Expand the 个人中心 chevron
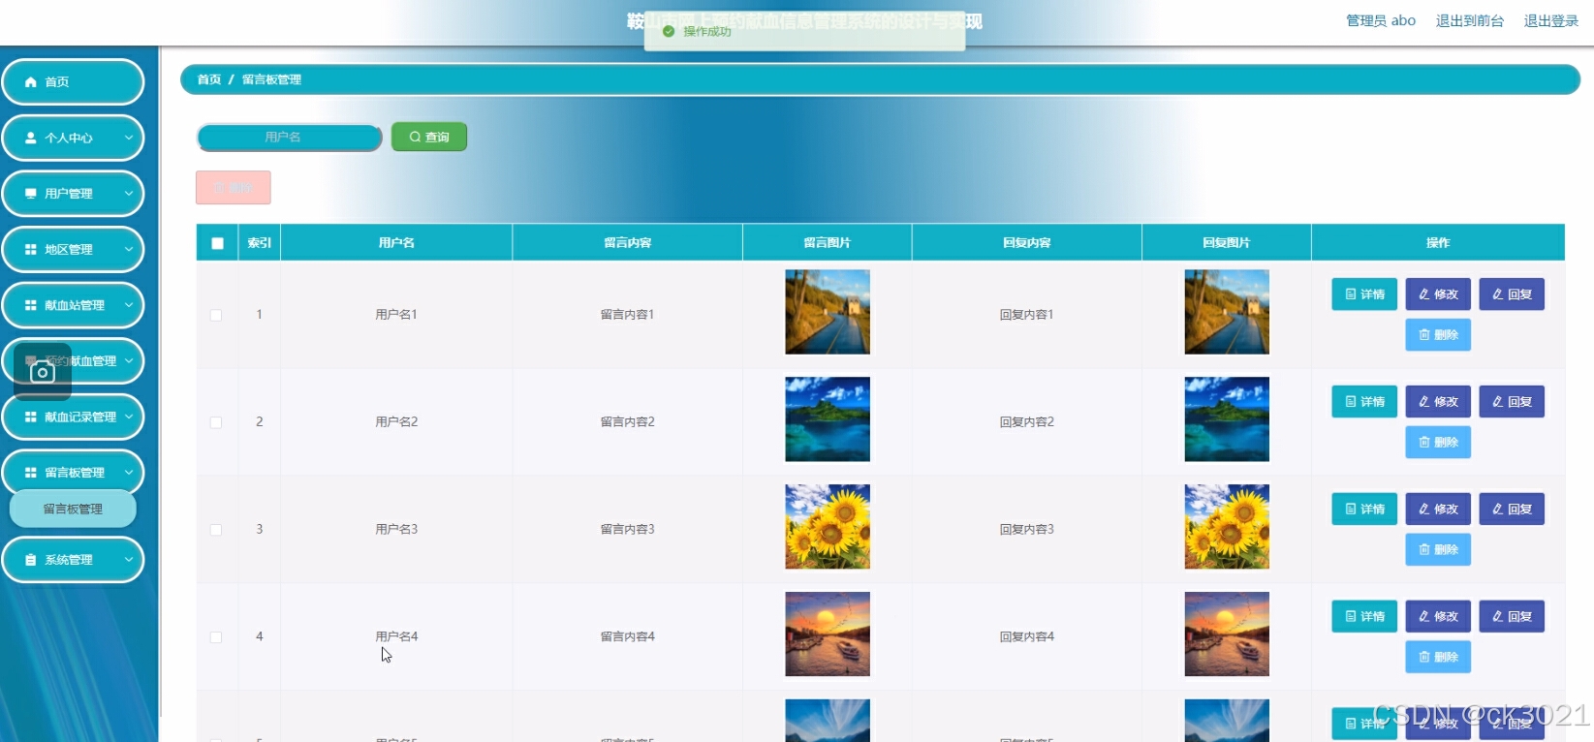The height and width of the screenshot is (742, 1594). [x=129, y=138]
